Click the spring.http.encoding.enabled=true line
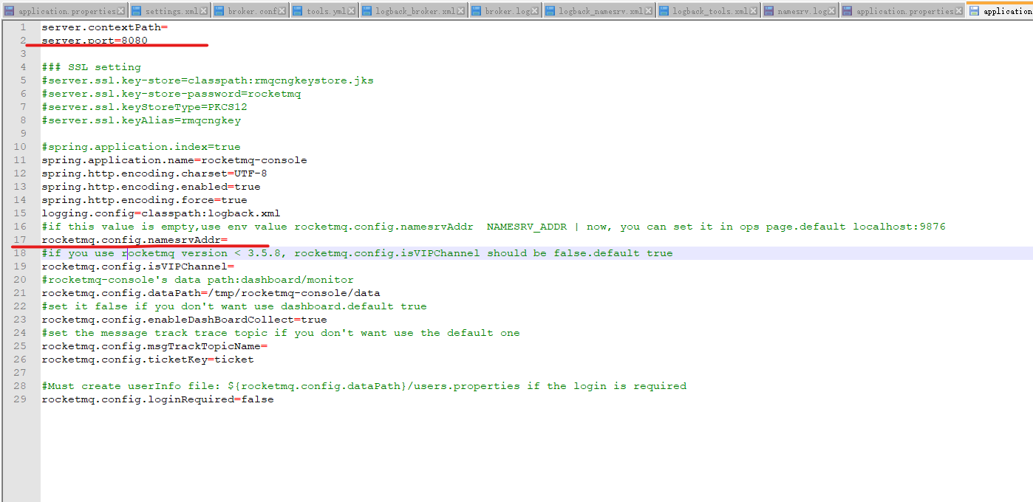 tap(151, 187)
